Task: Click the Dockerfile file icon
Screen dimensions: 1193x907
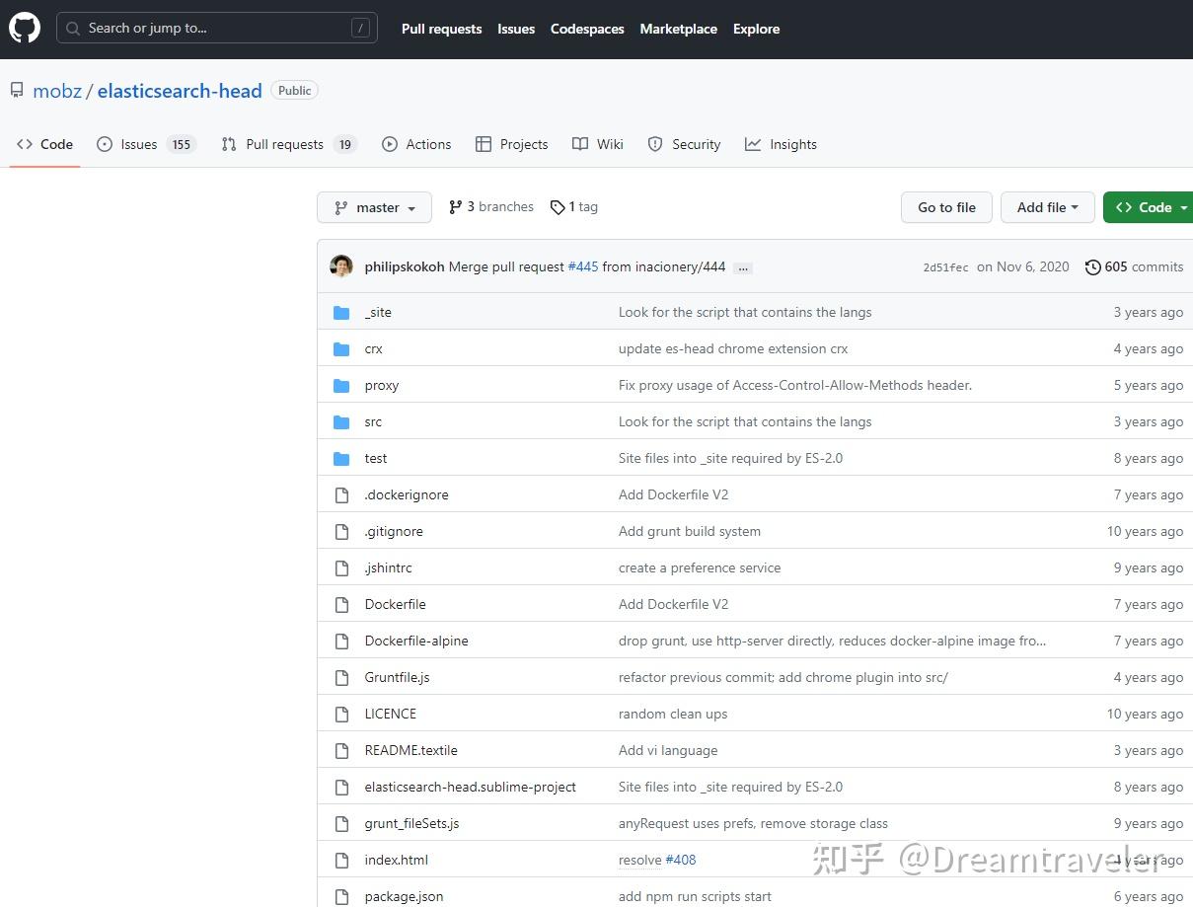Action: [x=341, y=605]
